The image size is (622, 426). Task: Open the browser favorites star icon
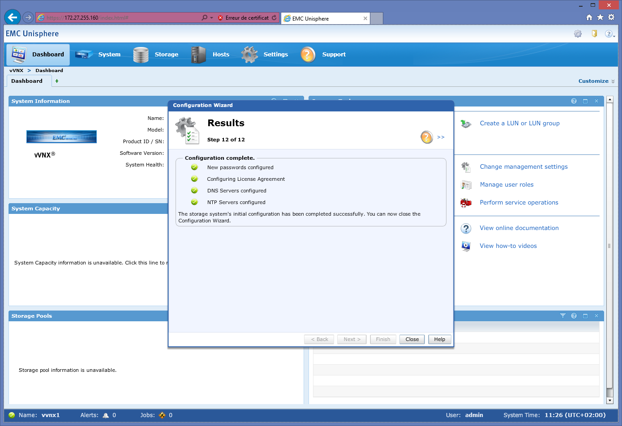(600, 17)
